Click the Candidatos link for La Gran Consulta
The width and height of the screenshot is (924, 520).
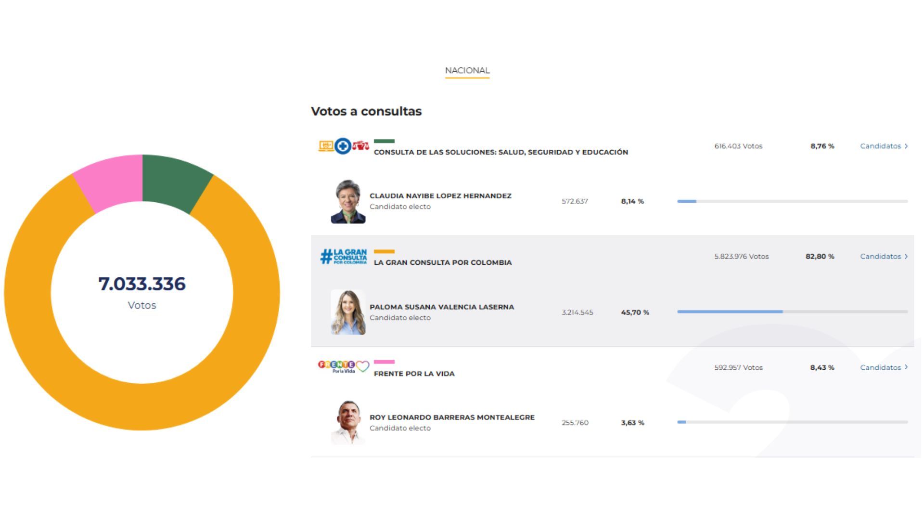click(880, 256)
